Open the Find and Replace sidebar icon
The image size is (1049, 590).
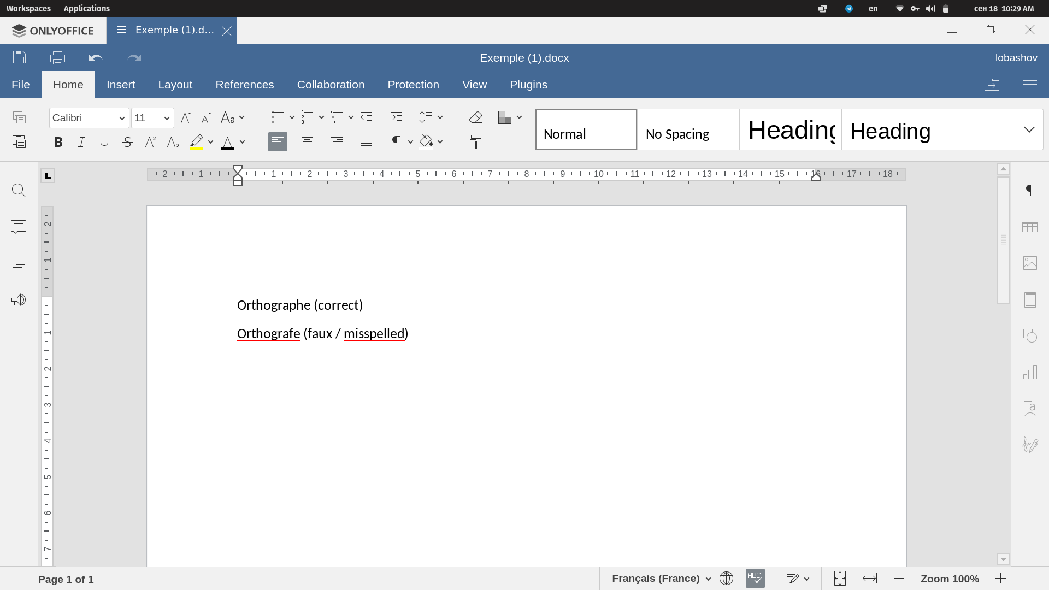(x=19, y=190)
